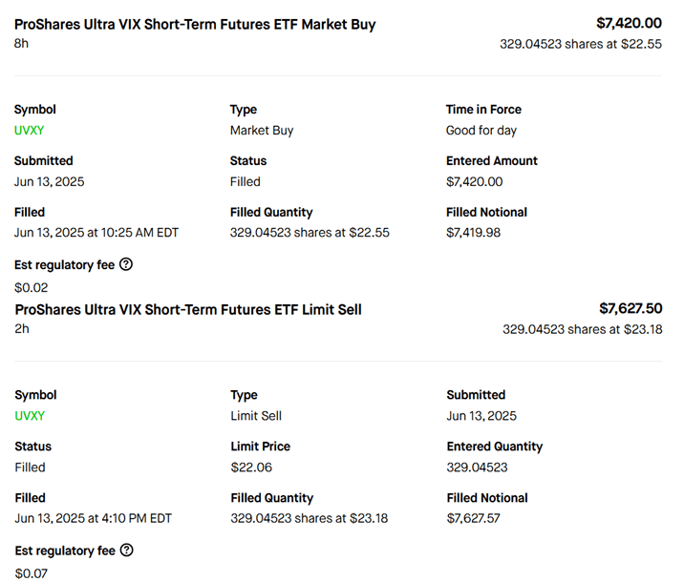This screenshot has width=684, height=582.
Task: Click the help icon beside the Limit Sell regulatory fee
Action: tap(126, 550)
